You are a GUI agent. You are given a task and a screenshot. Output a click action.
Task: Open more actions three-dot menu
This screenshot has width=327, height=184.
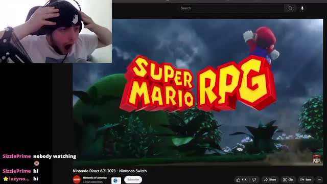pos(319,179)
